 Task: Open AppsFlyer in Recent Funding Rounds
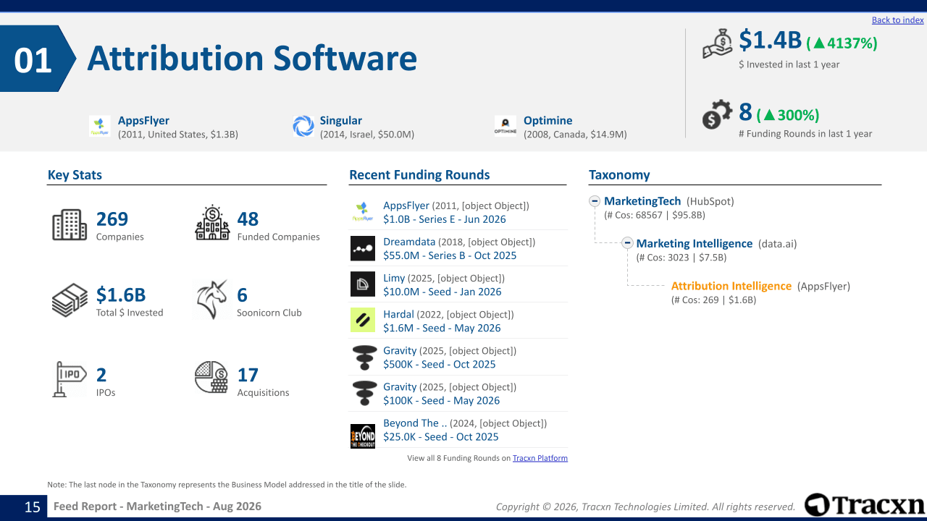[x=406, y=206]
